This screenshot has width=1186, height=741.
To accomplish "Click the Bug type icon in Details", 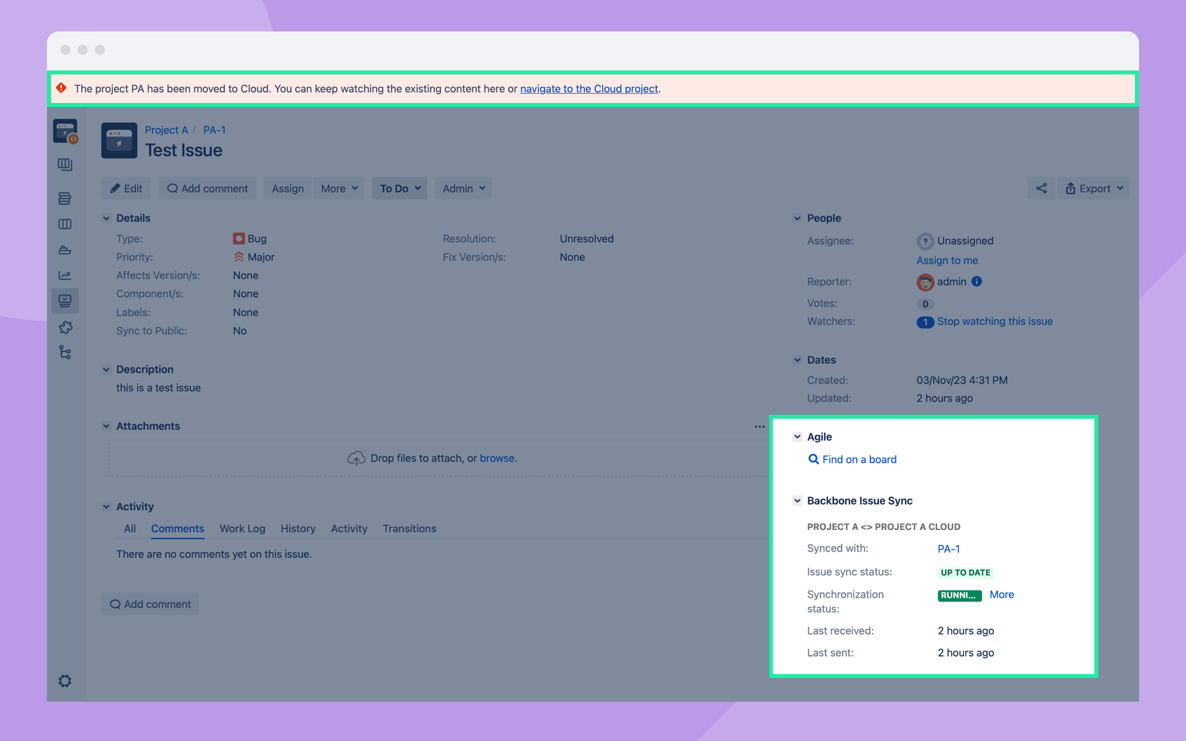I will [x=238, y=238].
